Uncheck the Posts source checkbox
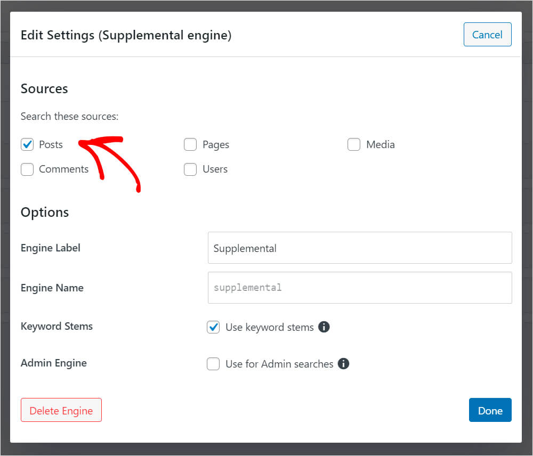 27,144
